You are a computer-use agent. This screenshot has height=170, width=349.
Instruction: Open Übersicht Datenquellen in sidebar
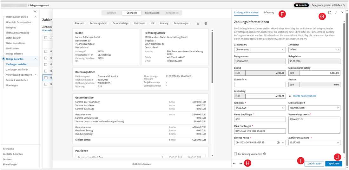18,22
